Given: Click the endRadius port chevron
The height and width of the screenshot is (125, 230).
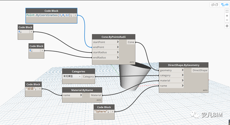Looking at the screenshot, I should tap(117, 57).
